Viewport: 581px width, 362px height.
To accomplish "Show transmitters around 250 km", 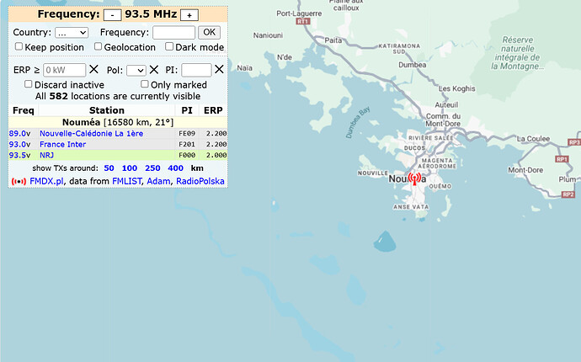I will pyautogui.click(x=152, y=168).
